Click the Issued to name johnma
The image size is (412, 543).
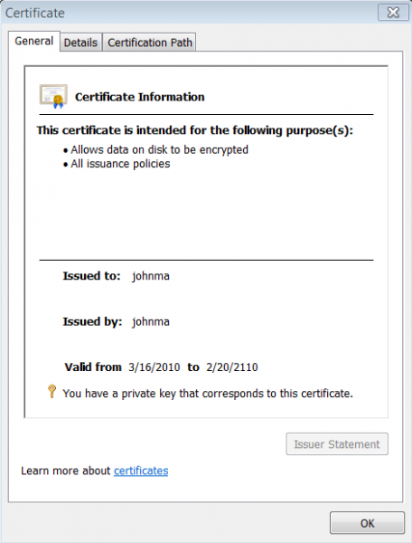[x=151, y=276]
